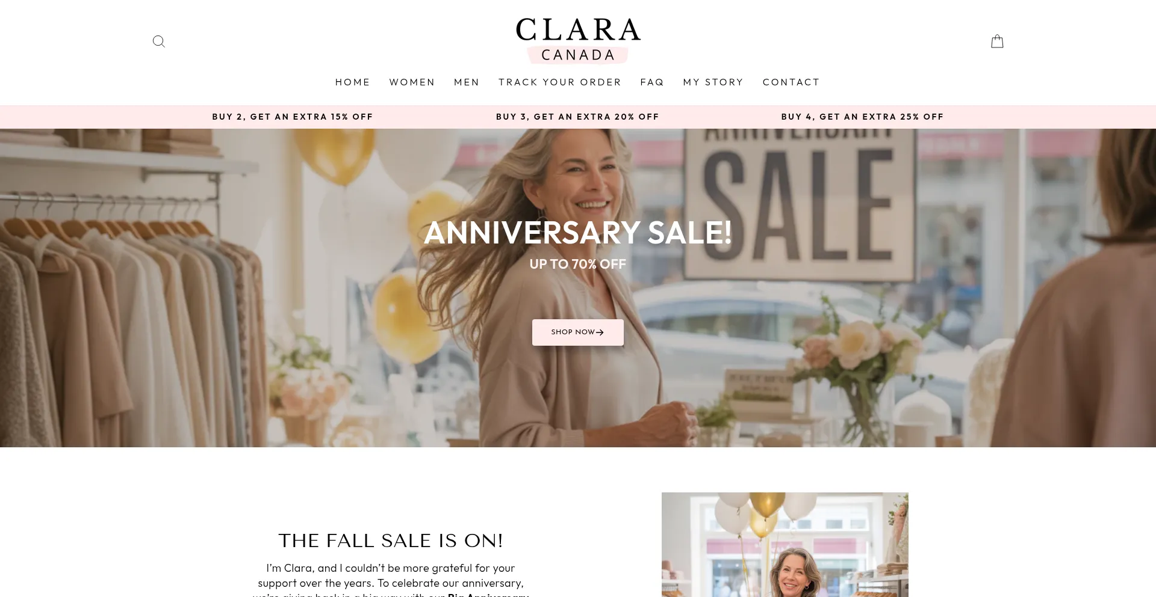
Task: Click The Fall Sale Is On! heading
Action: [391, 540]
